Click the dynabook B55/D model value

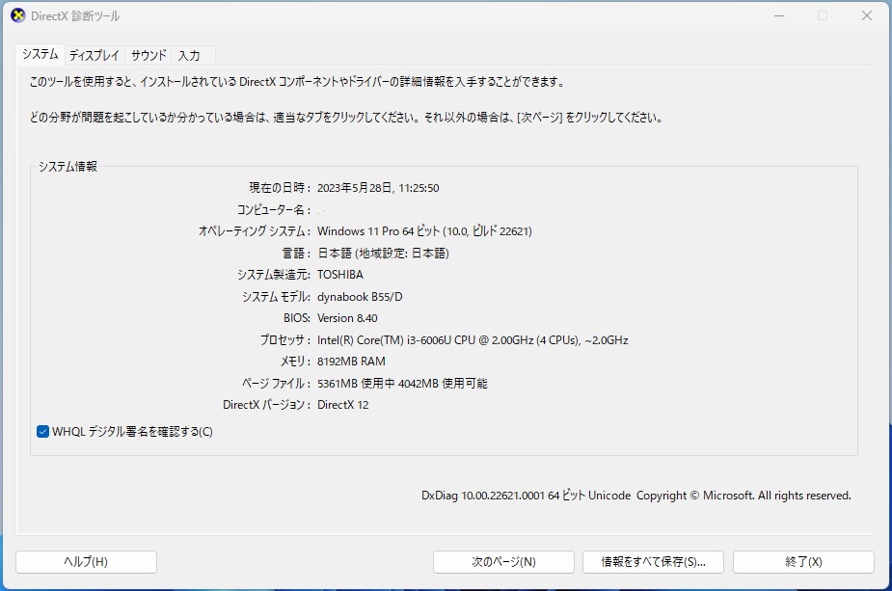360,297
